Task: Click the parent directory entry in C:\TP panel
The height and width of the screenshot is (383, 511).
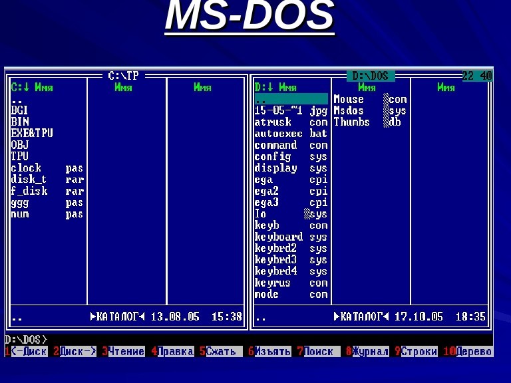Action: click(17, 100)
